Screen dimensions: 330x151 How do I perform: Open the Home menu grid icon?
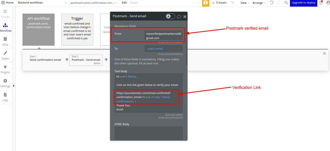coord(3,3)
